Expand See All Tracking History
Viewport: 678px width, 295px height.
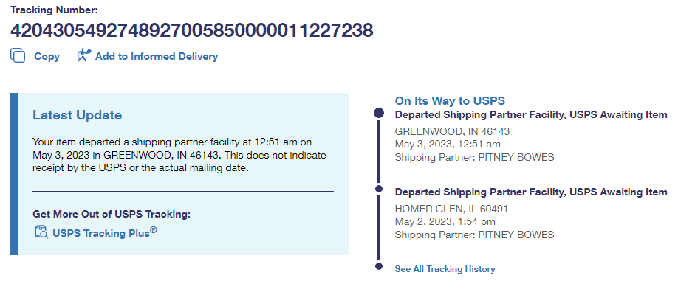point(445,269)
